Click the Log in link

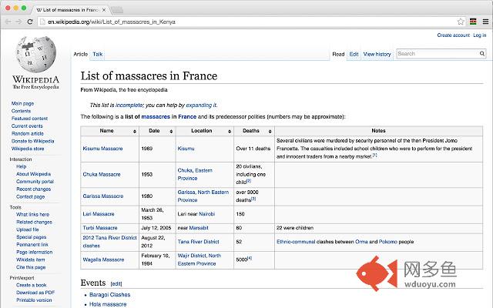pos(479,35)
